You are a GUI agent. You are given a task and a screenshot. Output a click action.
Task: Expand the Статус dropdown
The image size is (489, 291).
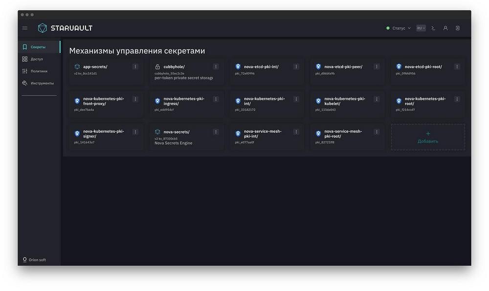[x=399, y=28]
